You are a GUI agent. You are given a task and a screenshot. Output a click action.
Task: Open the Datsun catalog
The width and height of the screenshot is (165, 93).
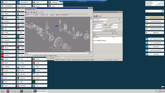click(8, 59)
